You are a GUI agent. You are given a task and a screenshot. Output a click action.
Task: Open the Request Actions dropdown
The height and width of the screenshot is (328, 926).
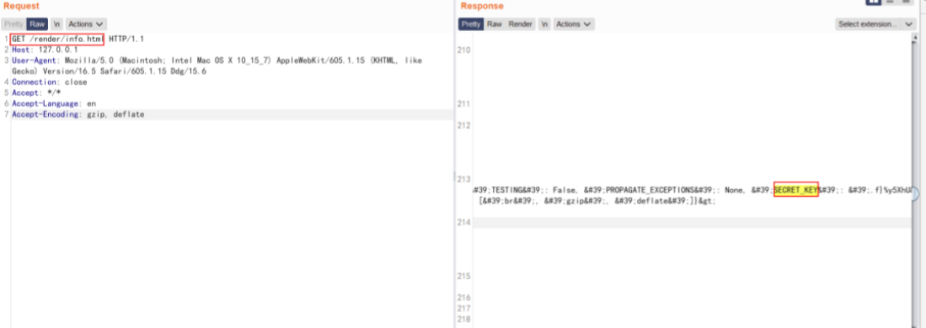(86, 24)
